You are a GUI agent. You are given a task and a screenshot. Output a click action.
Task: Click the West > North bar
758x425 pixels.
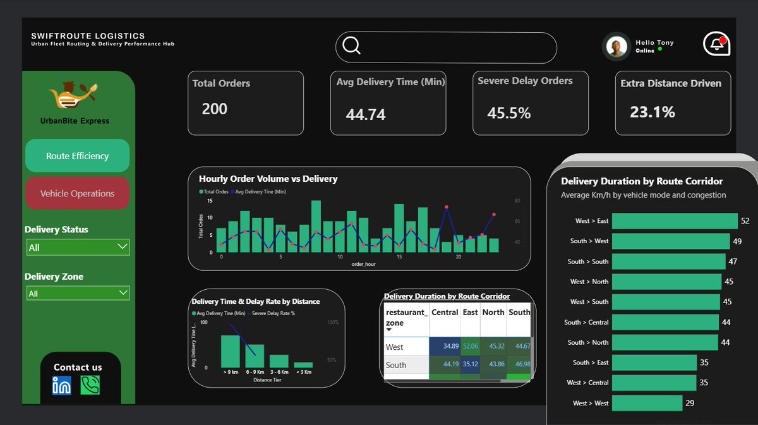667,282
